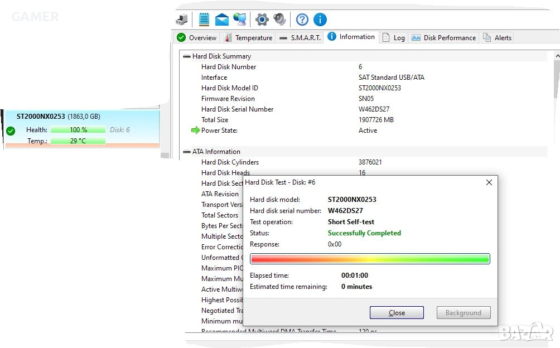Click the disk refresh icon in toolbar
The image size is (560, 348).
(x=182, y=20)
